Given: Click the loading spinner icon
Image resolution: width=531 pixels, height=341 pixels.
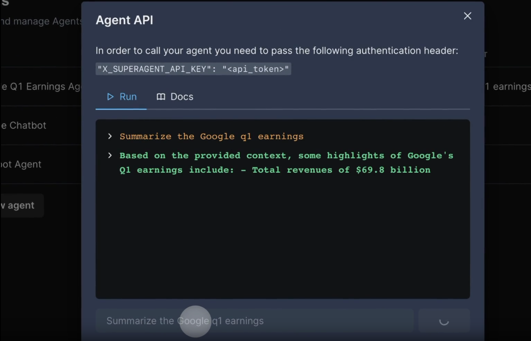Looking at the screenshot, I should pos(444,321).
